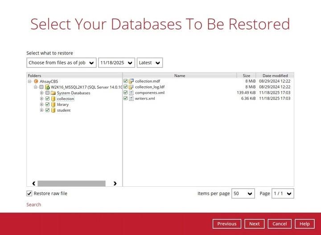This screenshot has height=235, width=321.
Task: Open the Search link
Action: pos(33,205)
